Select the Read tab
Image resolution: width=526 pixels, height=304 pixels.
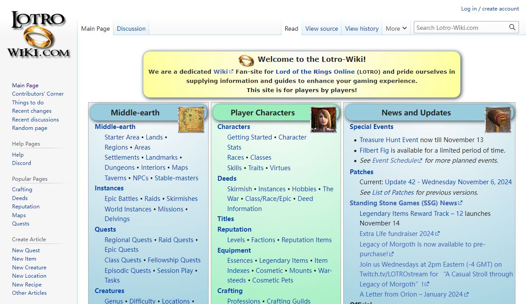pyautogui.click(x=291, y=29)
